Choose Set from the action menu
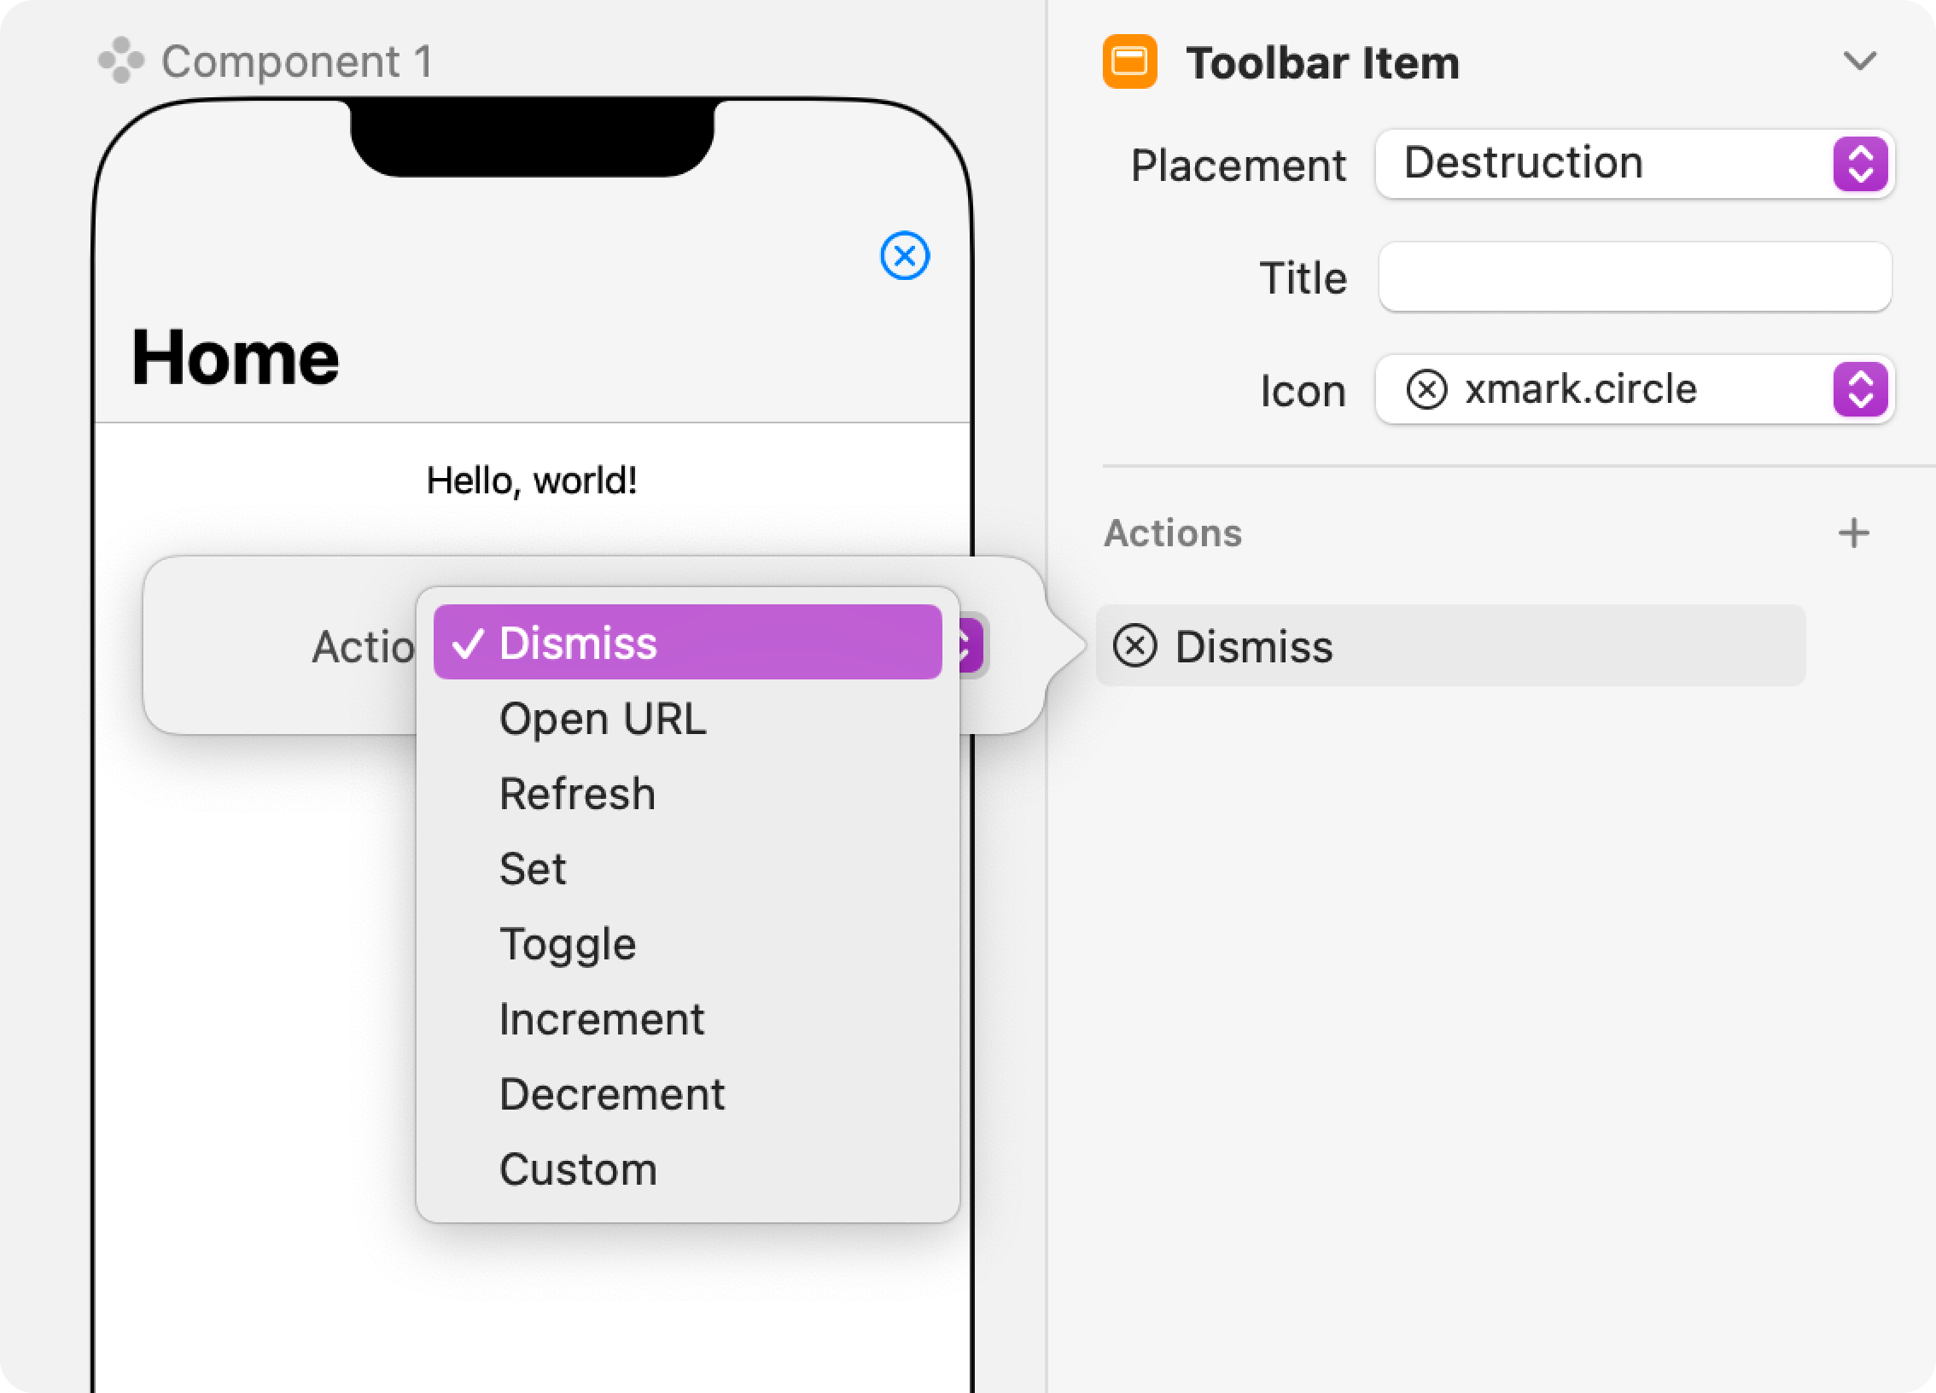Image resolution: width=1936 pixels, height=1393 pixels. pos(688,868)
